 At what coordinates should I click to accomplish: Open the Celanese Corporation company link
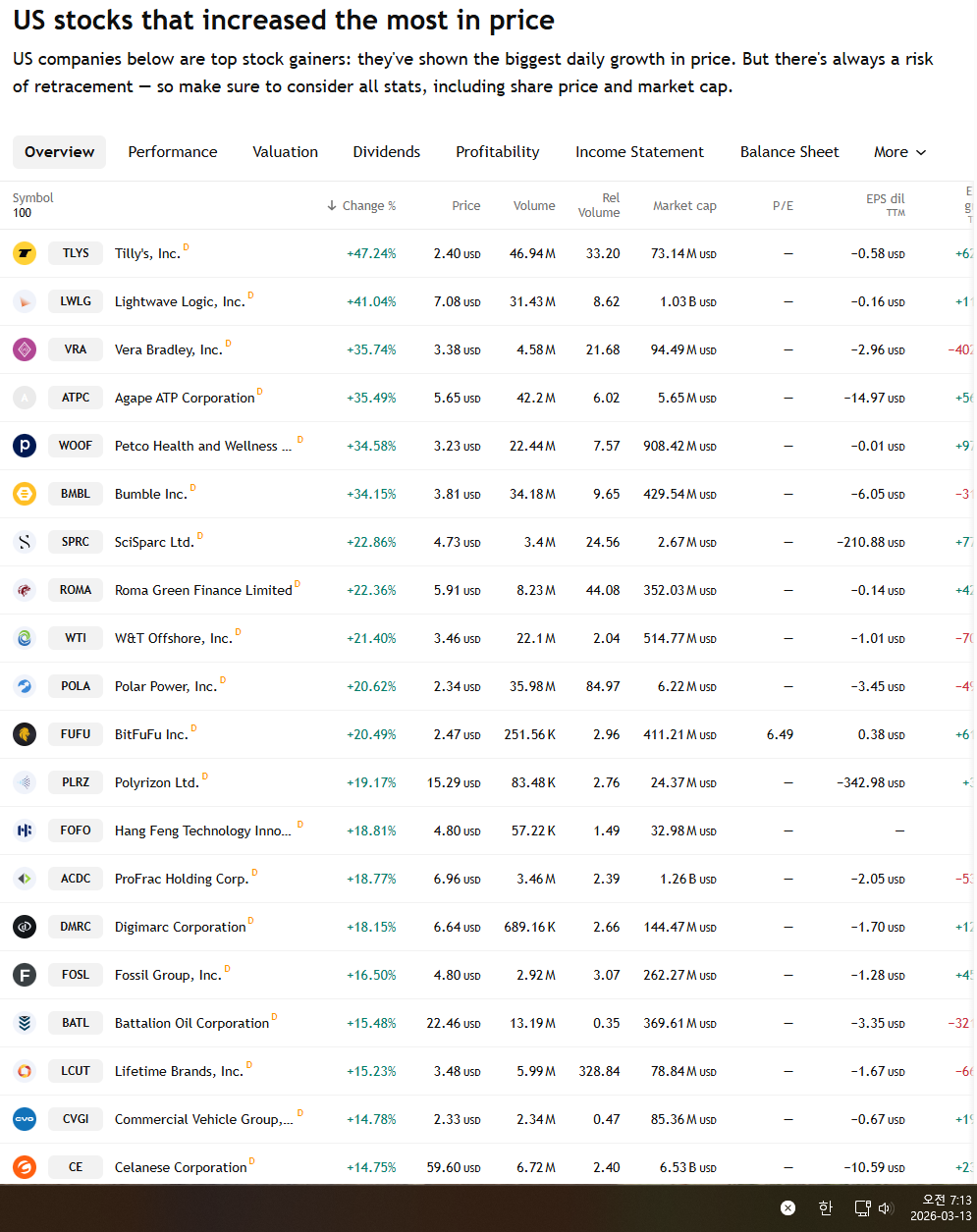tap(181, 1167)
